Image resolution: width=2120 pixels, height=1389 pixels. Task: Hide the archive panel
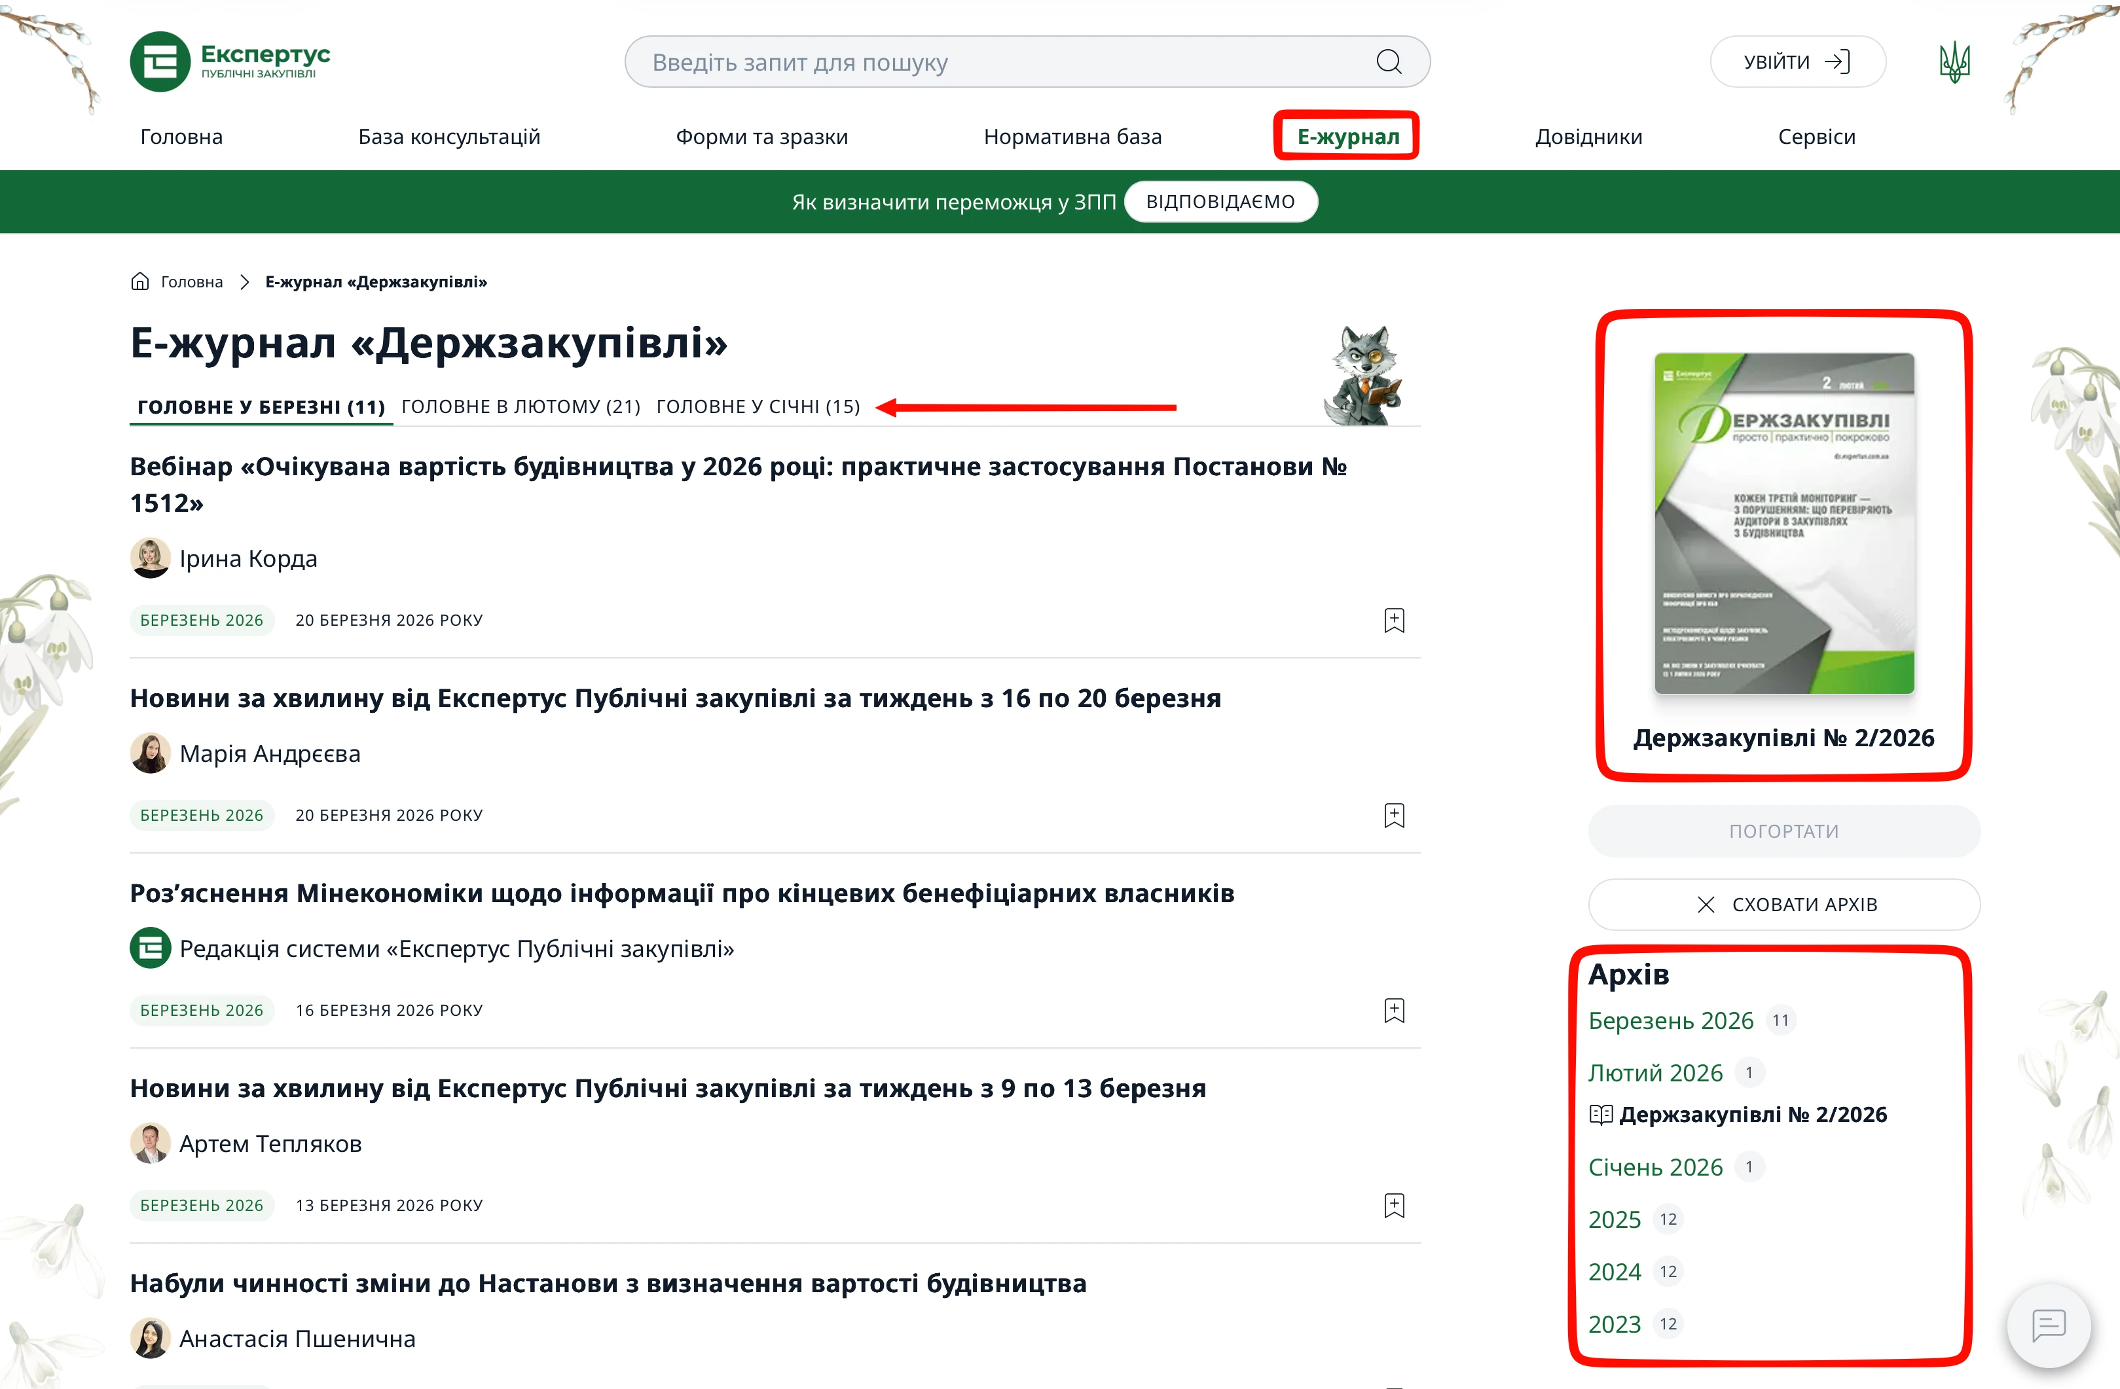[1784, 904]
